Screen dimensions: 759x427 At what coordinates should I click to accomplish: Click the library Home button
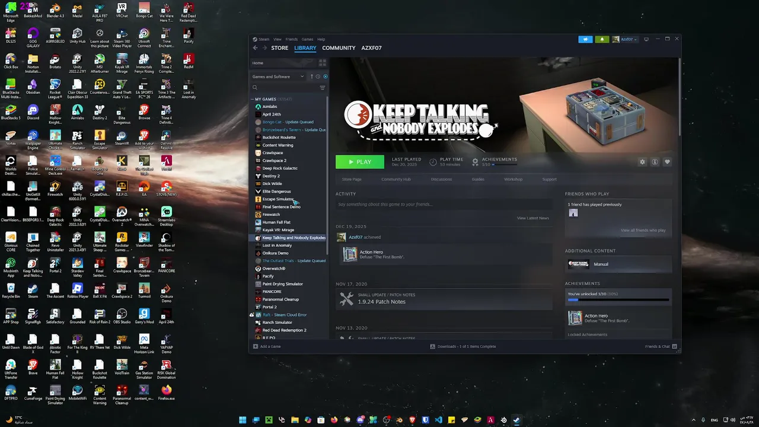click(283, 63)
